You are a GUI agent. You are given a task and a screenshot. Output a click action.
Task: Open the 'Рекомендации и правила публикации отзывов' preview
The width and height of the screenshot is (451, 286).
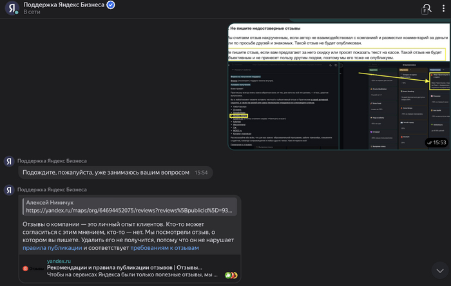click(x=124, y=267)
